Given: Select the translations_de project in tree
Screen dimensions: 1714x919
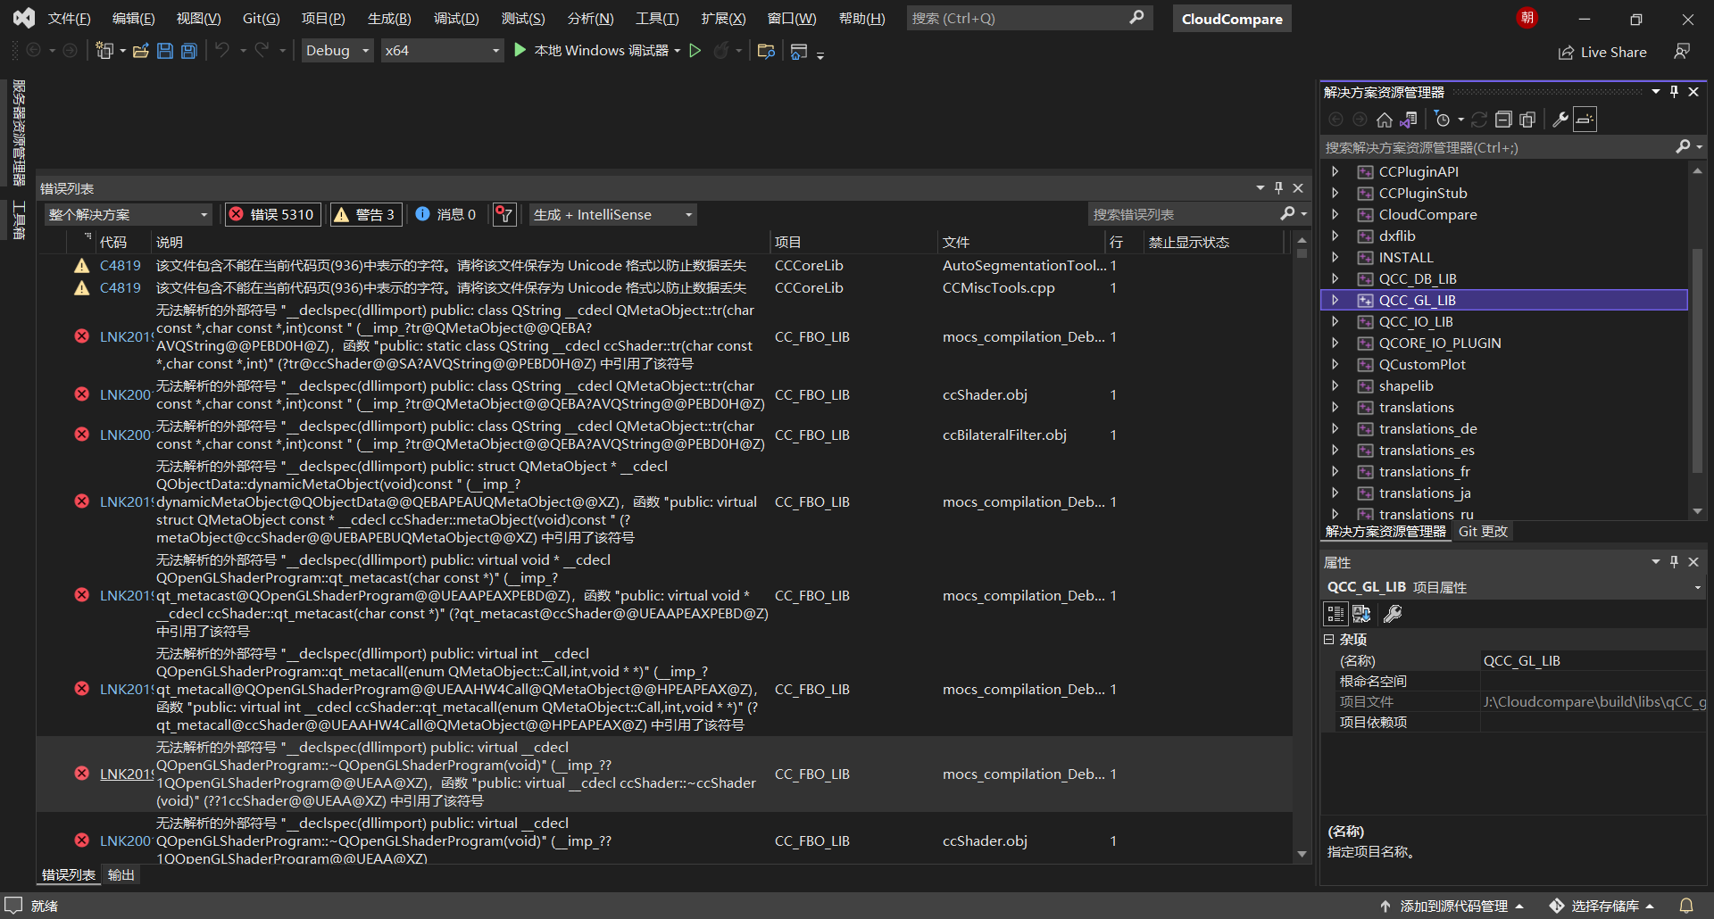Looking at the screenshot, I should 1427,428.
